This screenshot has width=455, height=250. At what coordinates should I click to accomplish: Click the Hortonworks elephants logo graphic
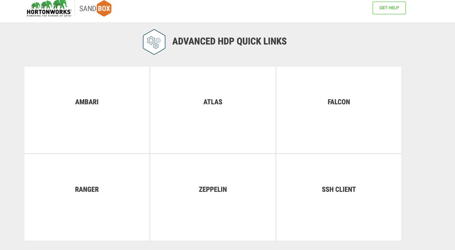(x=49, y=5)
